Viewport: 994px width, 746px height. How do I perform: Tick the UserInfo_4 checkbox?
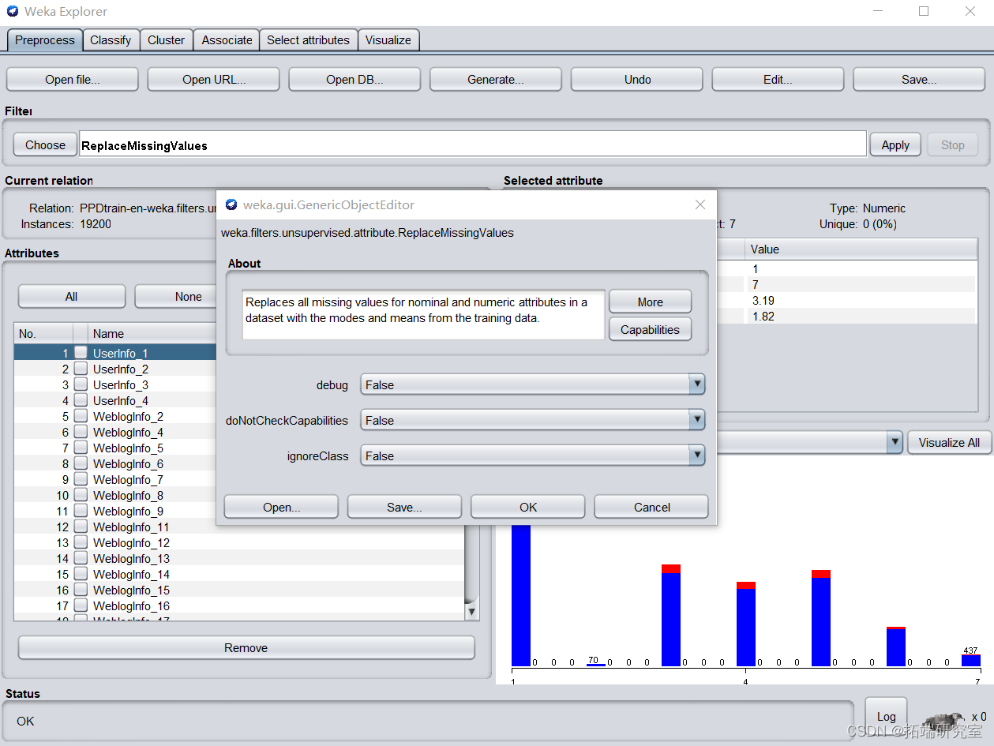coord(81,400)
